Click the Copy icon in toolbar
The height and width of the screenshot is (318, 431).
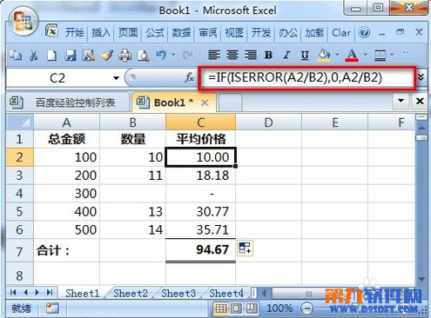pyautogui.click(x=15, y=55)
